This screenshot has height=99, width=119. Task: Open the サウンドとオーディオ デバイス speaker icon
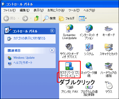[x=69, y=47]
